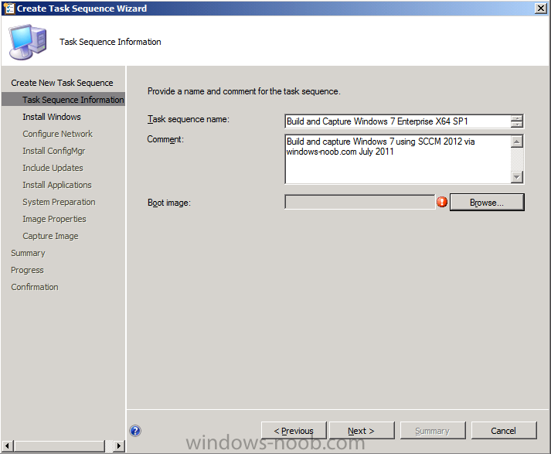551x454 pixels.
Task: Click the blue help question mark icon
Action: point(135,431)
